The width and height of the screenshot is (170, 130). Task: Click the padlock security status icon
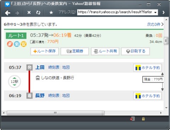pyautogui.click(x=143, y=119)
